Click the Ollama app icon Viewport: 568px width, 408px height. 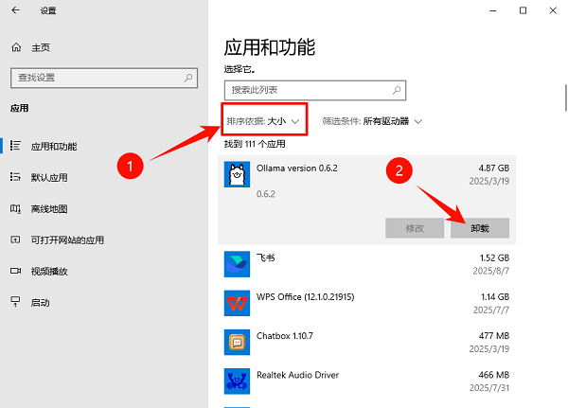click(236, 174)
